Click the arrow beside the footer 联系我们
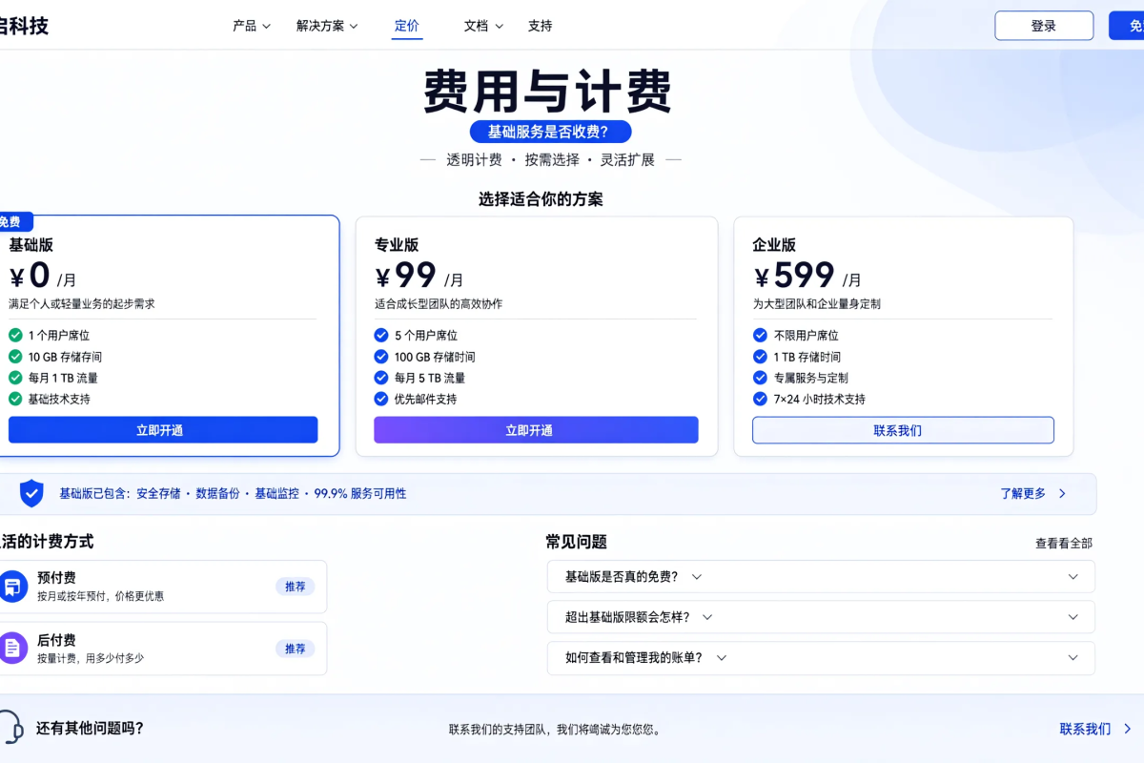Image resolution: width=1144 pixels, height=763 pixels. pos(1128,729)
